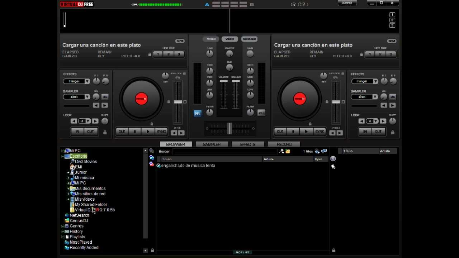This screenshot has width=459, height=258.
Task: Click the left channel volume fader
Action: (224, 81)
